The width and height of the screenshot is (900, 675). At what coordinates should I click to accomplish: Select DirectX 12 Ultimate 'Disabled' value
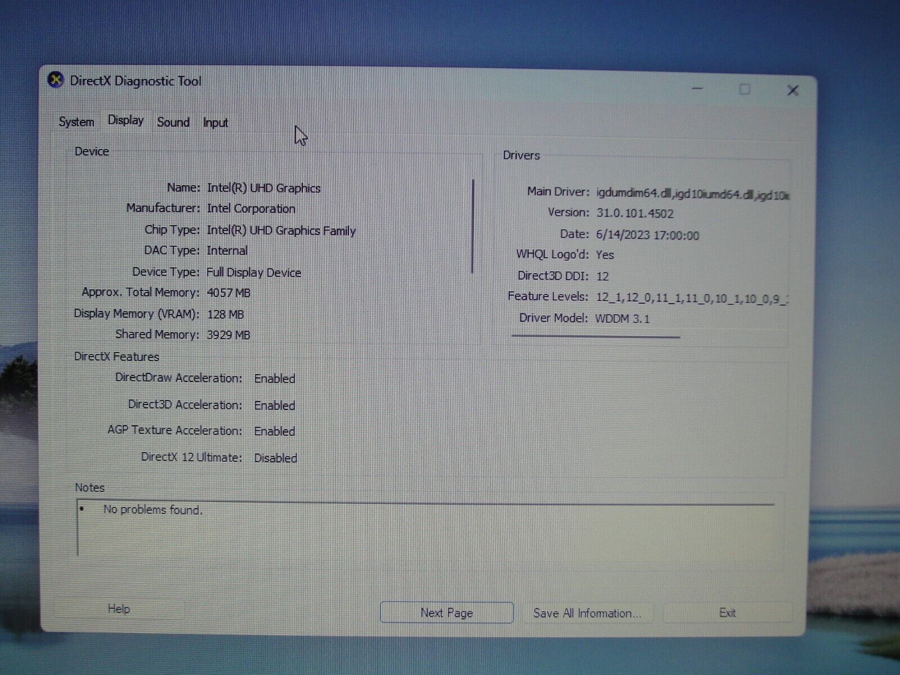click(x=276, y=458)
